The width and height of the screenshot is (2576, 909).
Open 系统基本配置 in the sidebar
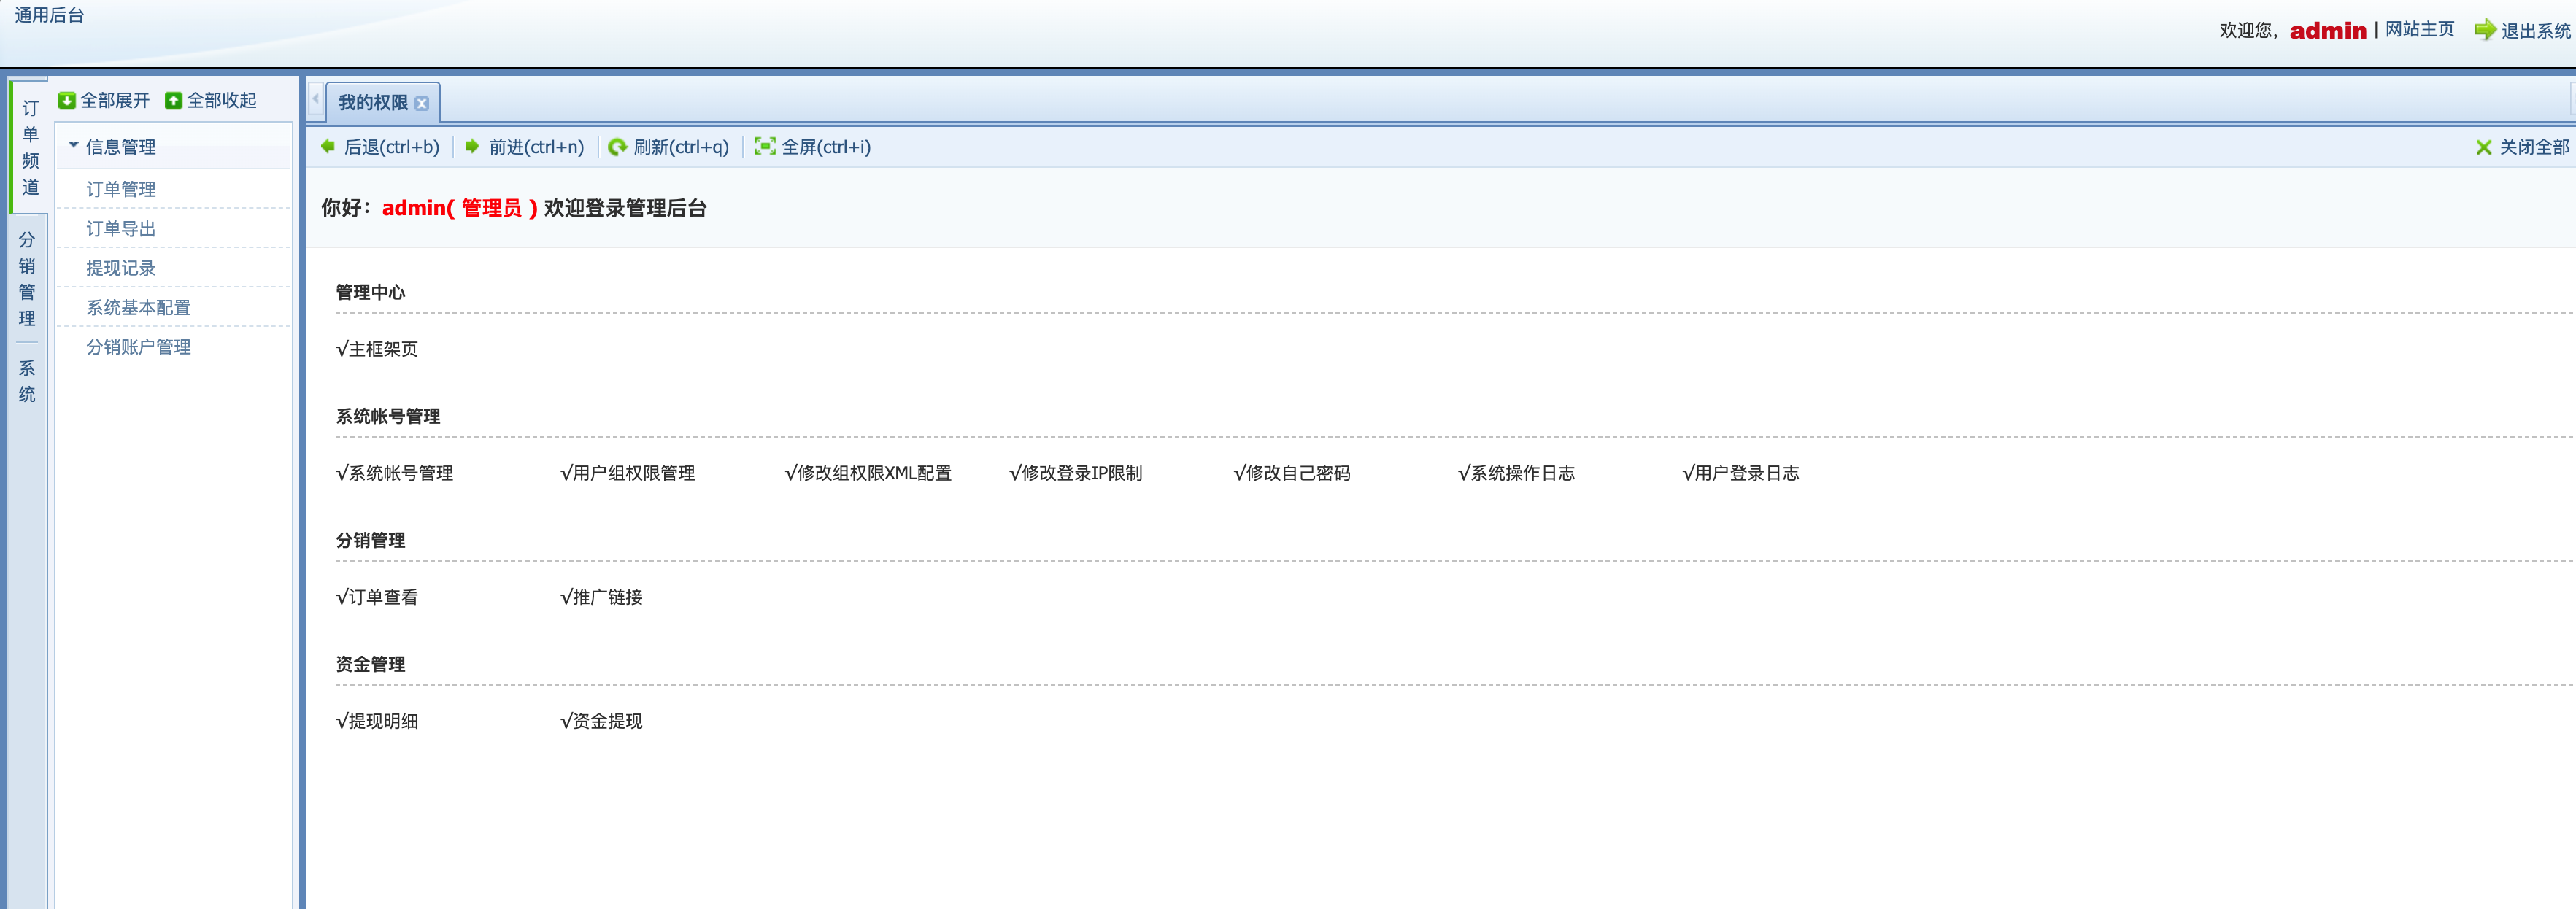[138, 308]
